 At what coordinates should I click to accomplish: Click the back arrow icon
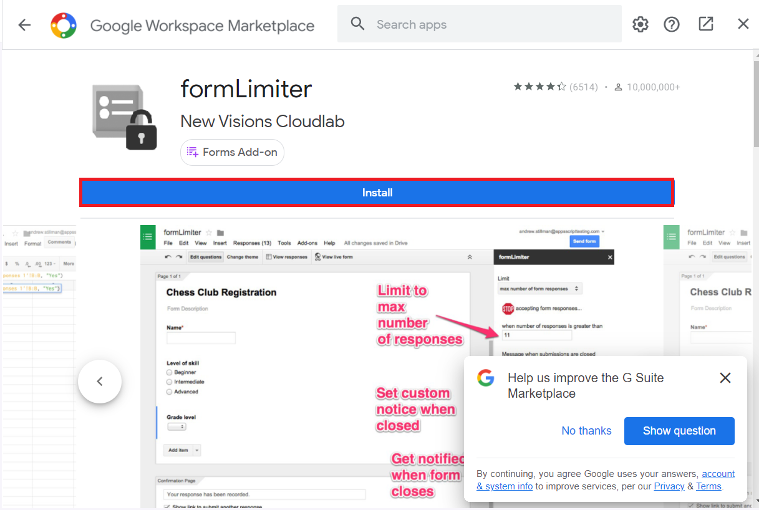[24, 24]
